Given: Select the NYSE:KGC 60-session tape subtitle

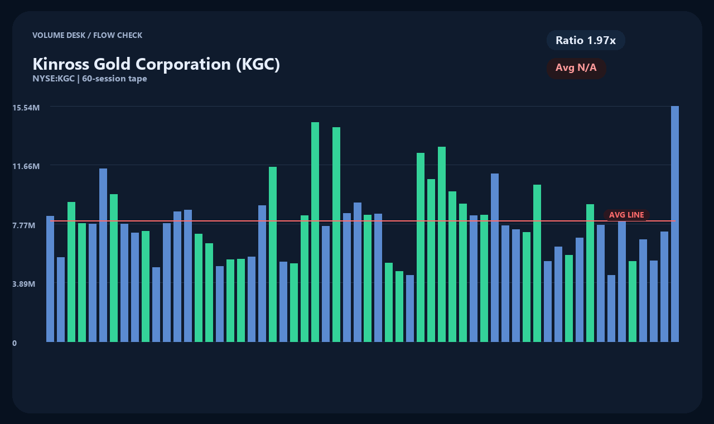Looking at the screenshot, I should 90,79.
